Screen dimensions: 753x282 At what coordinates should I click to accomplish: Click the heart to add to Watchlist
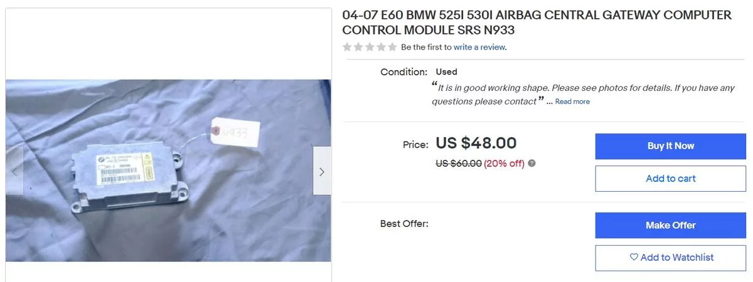pyautogui.click(x=633, y=258)
